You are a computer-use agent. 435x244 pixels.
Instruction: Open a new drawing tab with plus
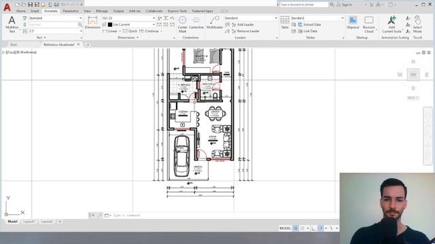coord(88,45)
